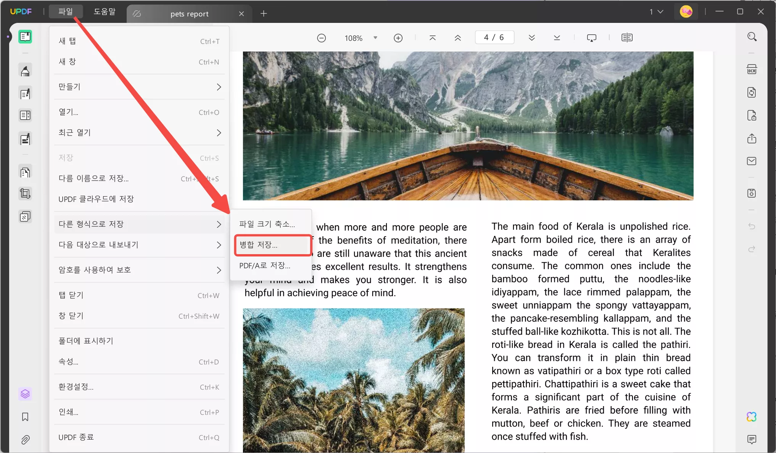Choose 폴더에 표시하기 menu item

click(x=139, y=341)
